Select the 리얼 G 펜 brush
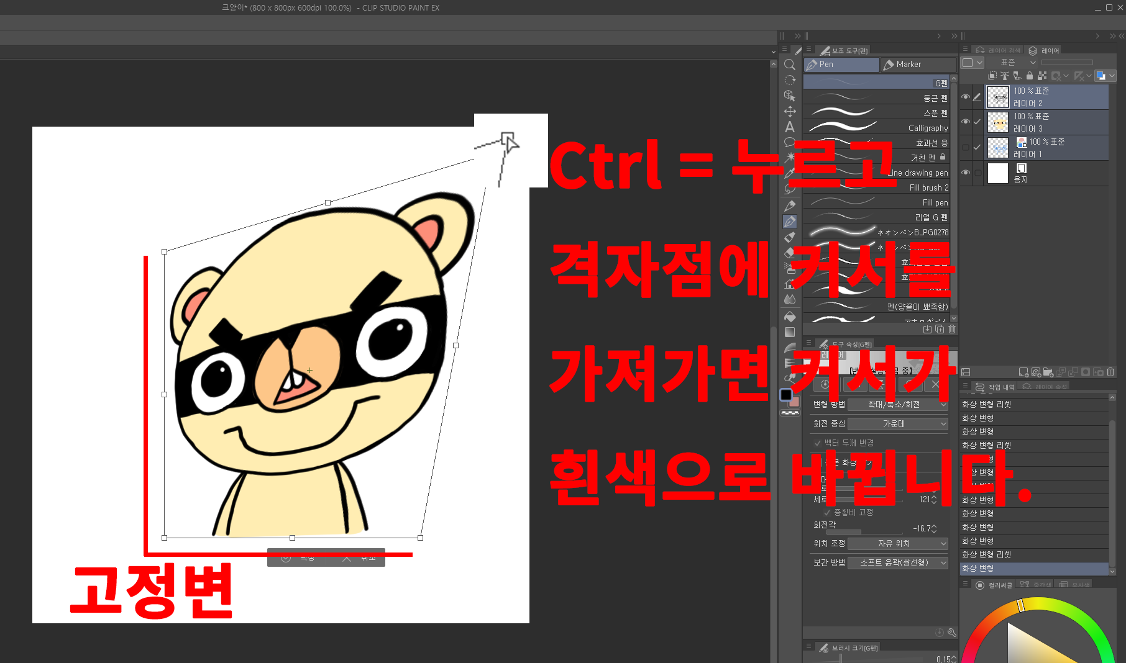 pyautogui.click(x=876, y=217)
